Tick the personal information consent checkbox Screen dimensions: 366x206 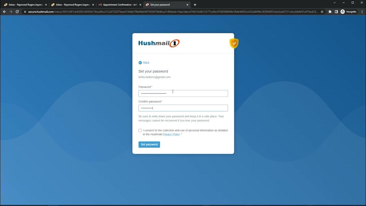coord(140,130)
